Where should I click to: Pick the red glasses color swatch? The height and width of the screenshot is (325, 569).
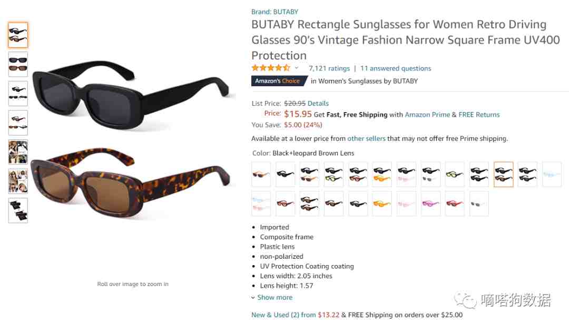(455, 204)
